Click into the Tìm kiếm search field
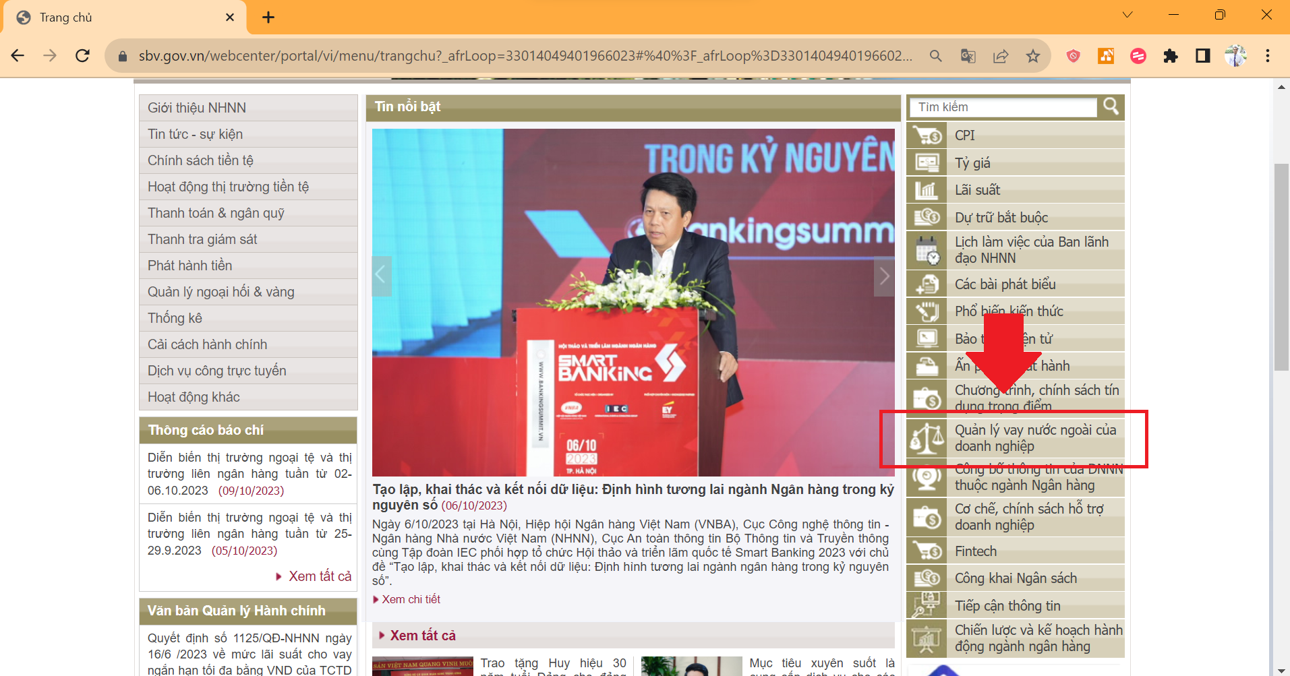 click(x=1003, y=107)
